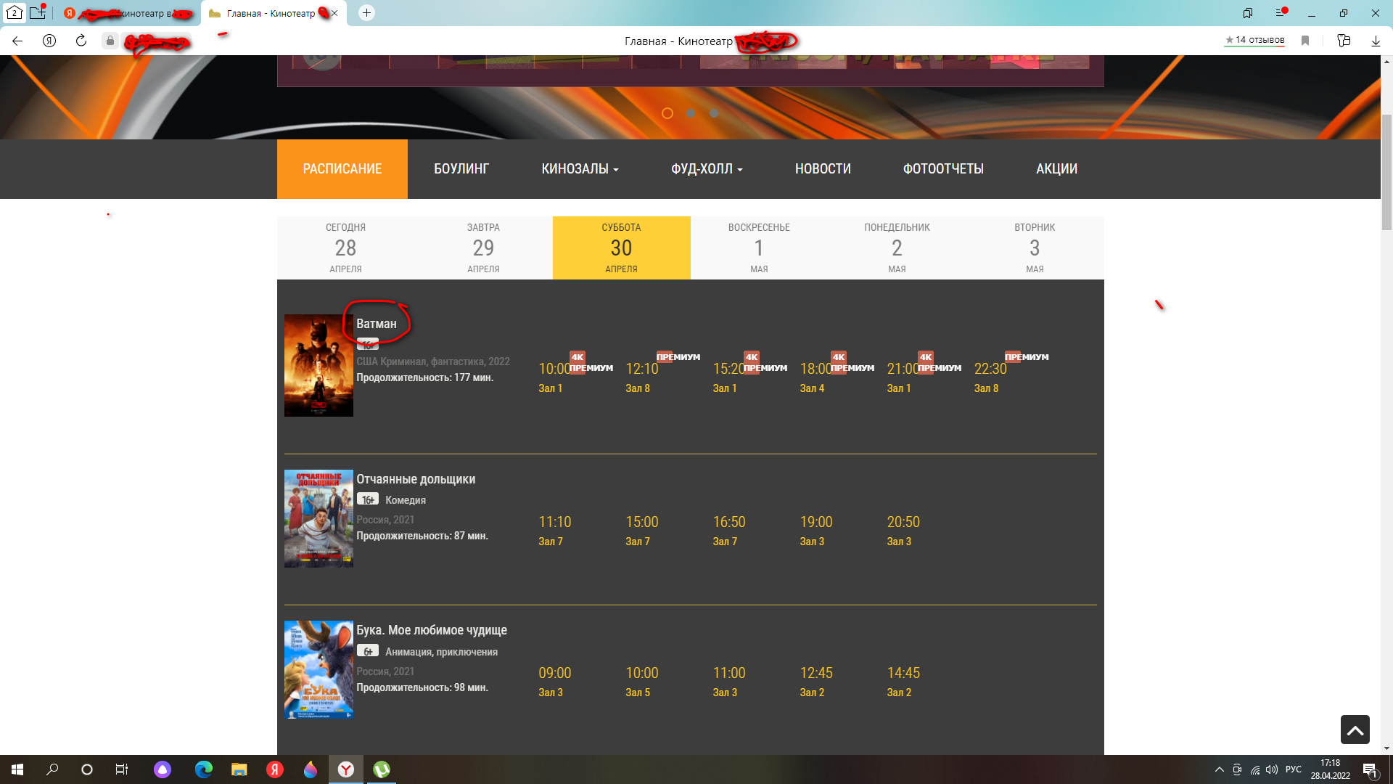Image resolution: width=1393 pixels, height=784 pixels.
Task: Switch to the third carousel slide dot
Action: pyautogui.click(x=714, y=113)
